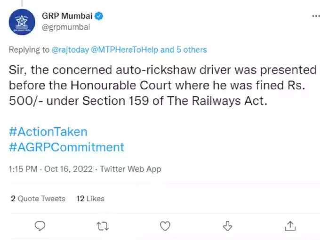This screenshot has width=320, height=240.
Task: Click the reply speech bubble icon
Action: pyautogui.click(x=40, y=226)
